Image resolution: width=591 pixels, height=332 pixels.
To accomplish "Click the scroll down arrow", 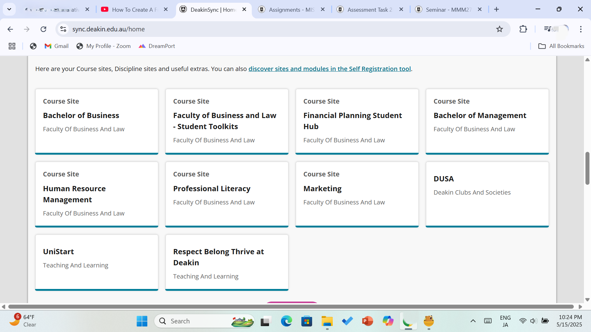I will (587, 300).
